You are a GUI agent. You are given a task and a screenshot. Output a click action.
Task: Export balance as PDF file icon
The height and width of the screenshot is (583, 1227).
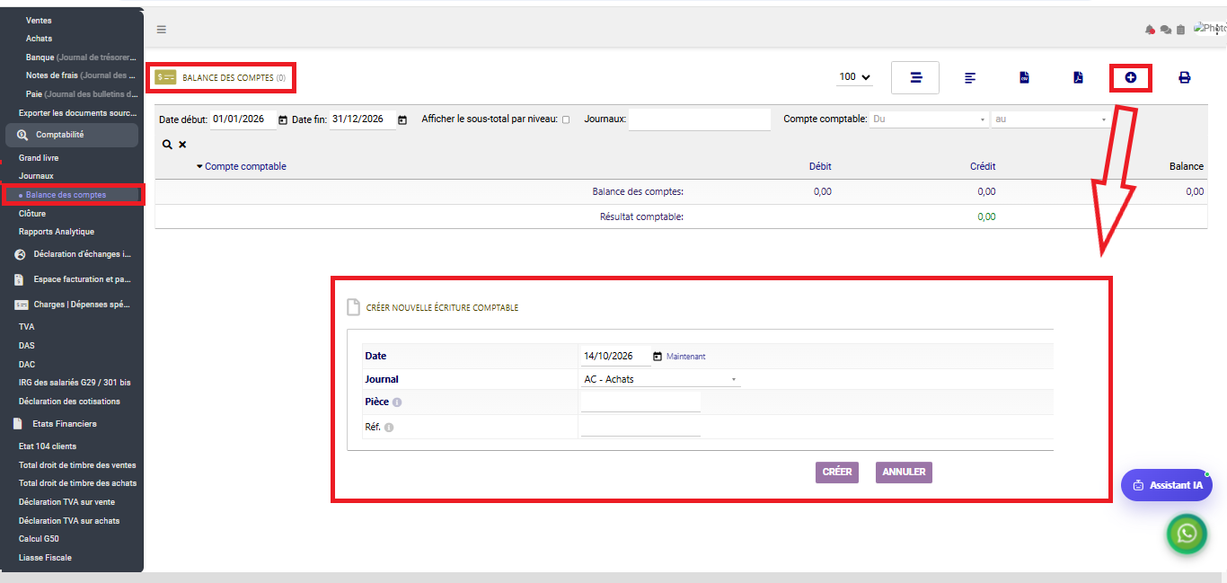[x=1078, y=78]
